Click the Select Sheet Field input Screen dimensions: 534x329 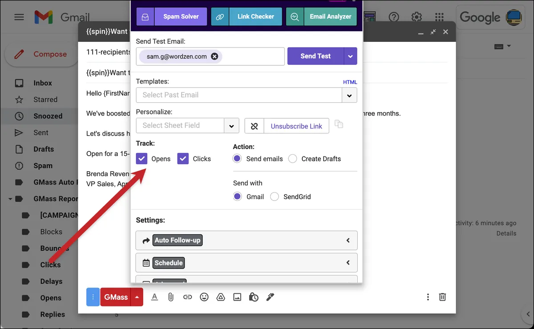click(x=180, y=126)
